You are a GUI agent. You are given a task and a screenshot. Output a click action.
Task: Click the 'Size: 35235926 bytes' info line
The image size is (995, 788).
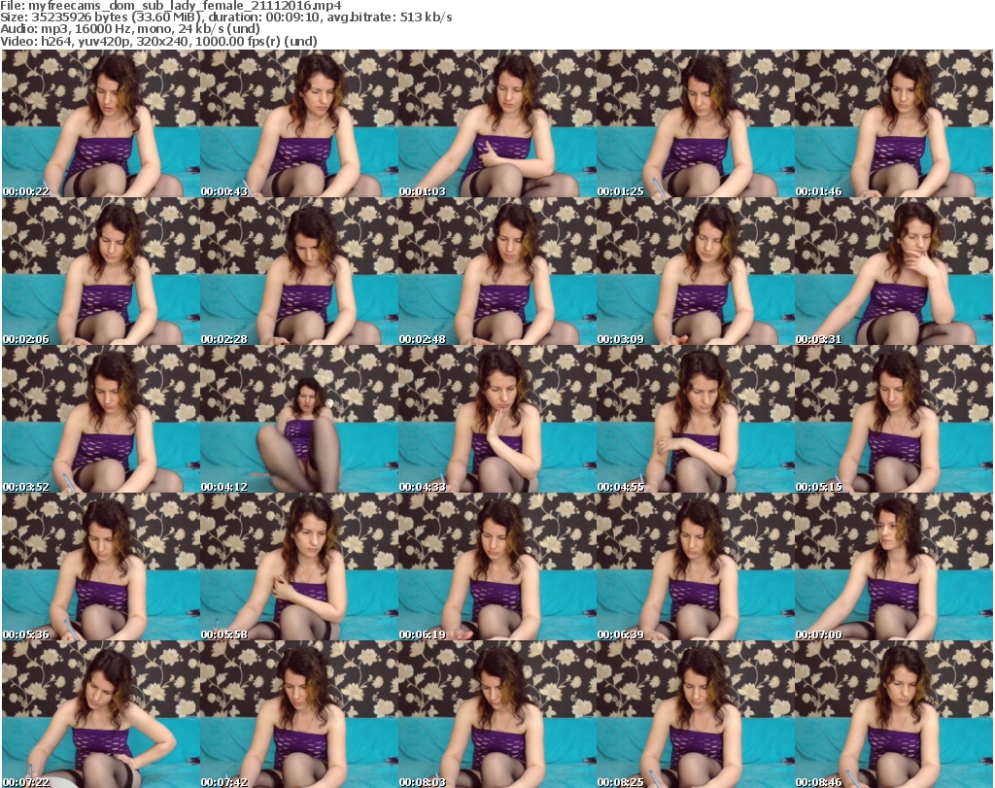click(225, 17)
